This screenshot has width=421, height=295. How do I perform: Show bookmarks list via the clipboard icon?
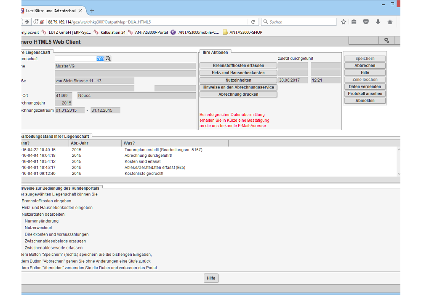(354, 22)
